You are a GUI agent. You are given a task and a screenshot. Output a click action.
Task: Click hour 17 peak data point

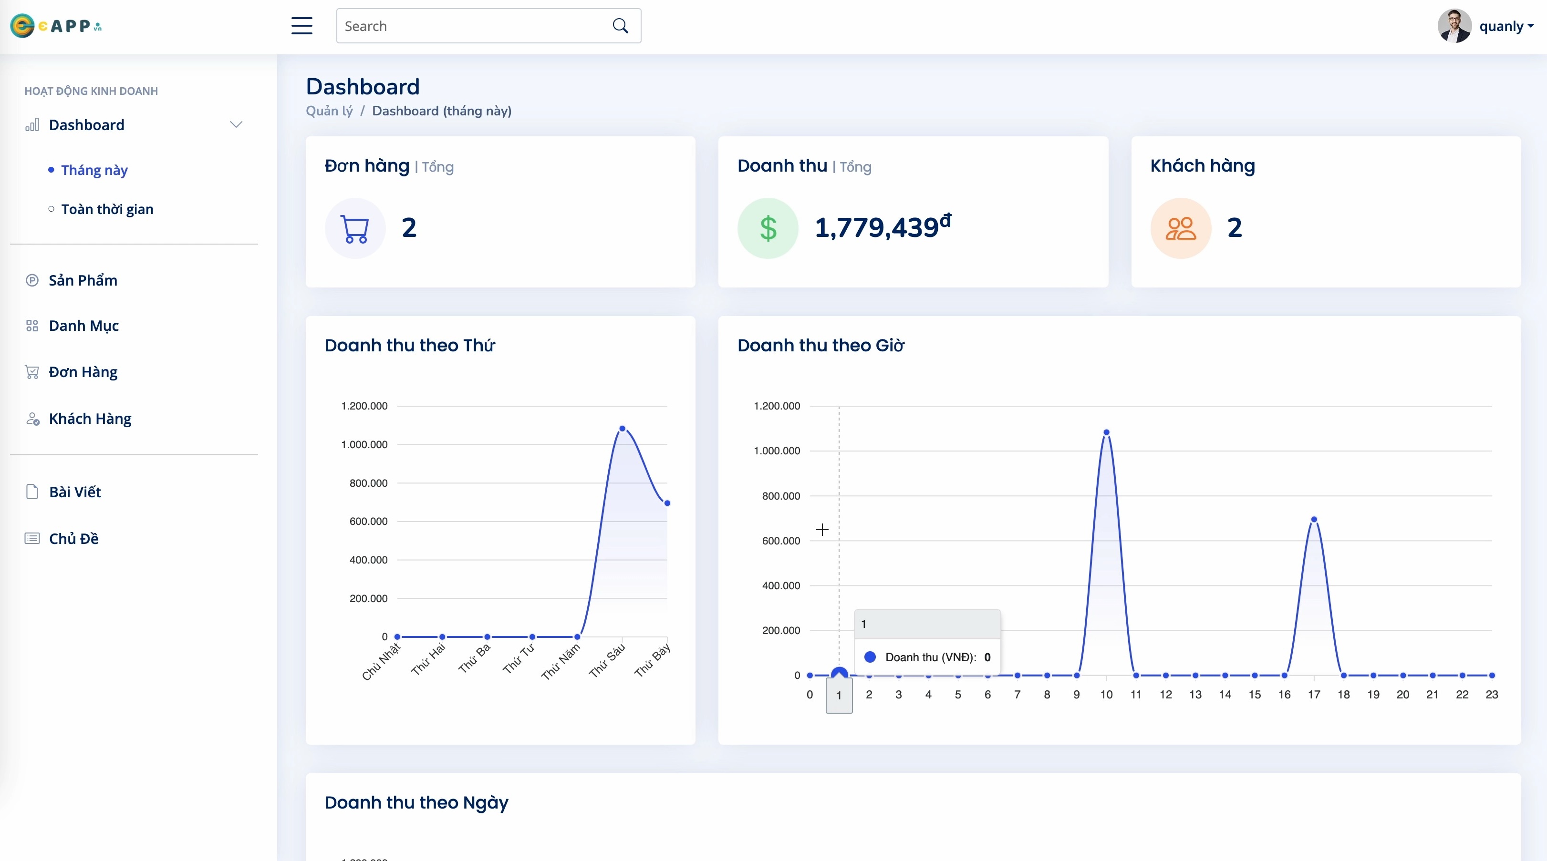(x=1314, y=519)
